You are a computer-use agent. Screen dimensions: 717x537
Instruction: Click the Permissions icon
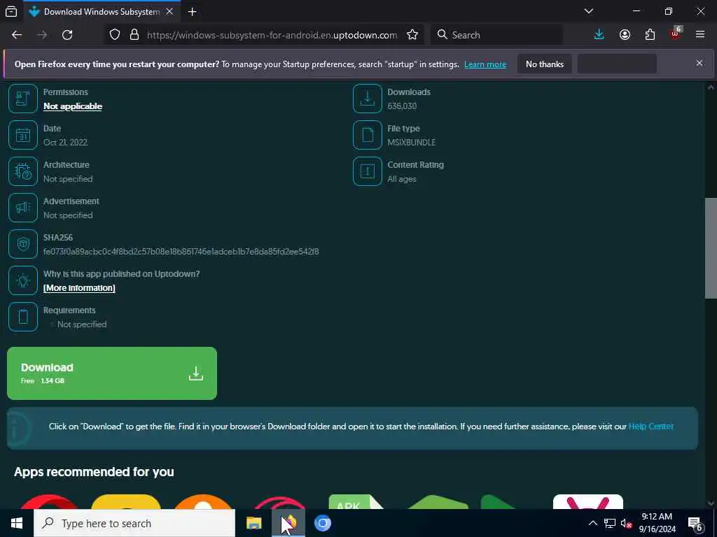[23, 99]
